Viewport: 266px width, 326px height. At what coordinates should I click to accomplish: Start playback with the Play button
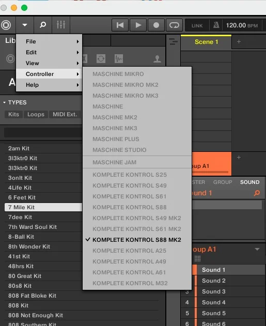pos(138,25)
